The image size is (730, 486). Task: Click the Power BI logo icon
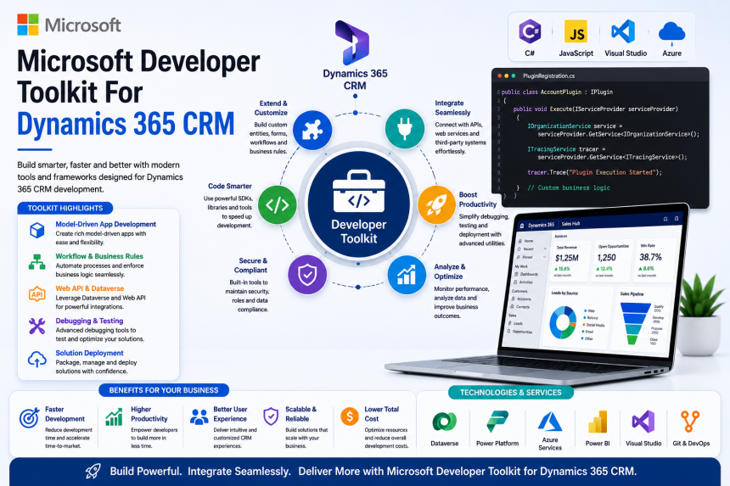(x=598, y=422)
